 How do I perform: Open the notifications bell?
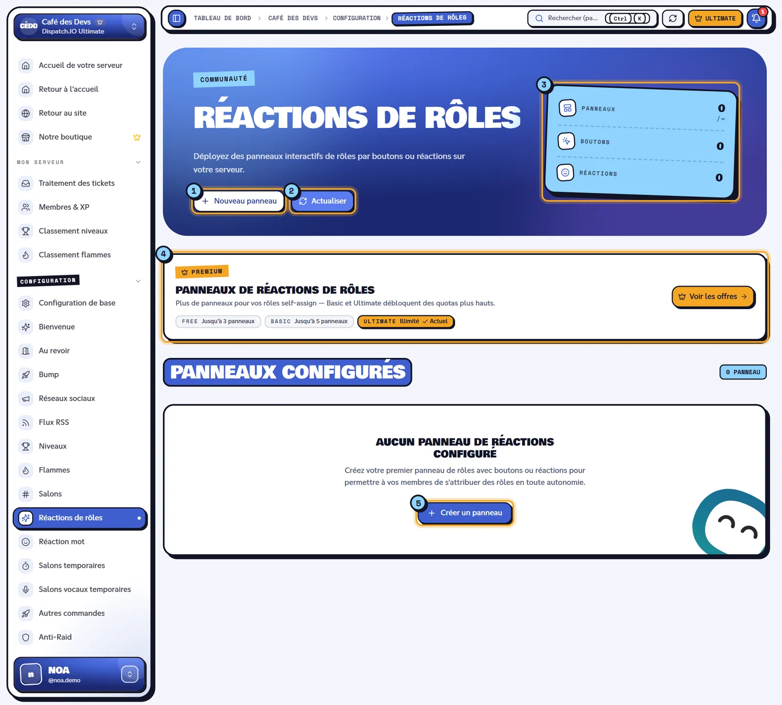click(756, 19)
